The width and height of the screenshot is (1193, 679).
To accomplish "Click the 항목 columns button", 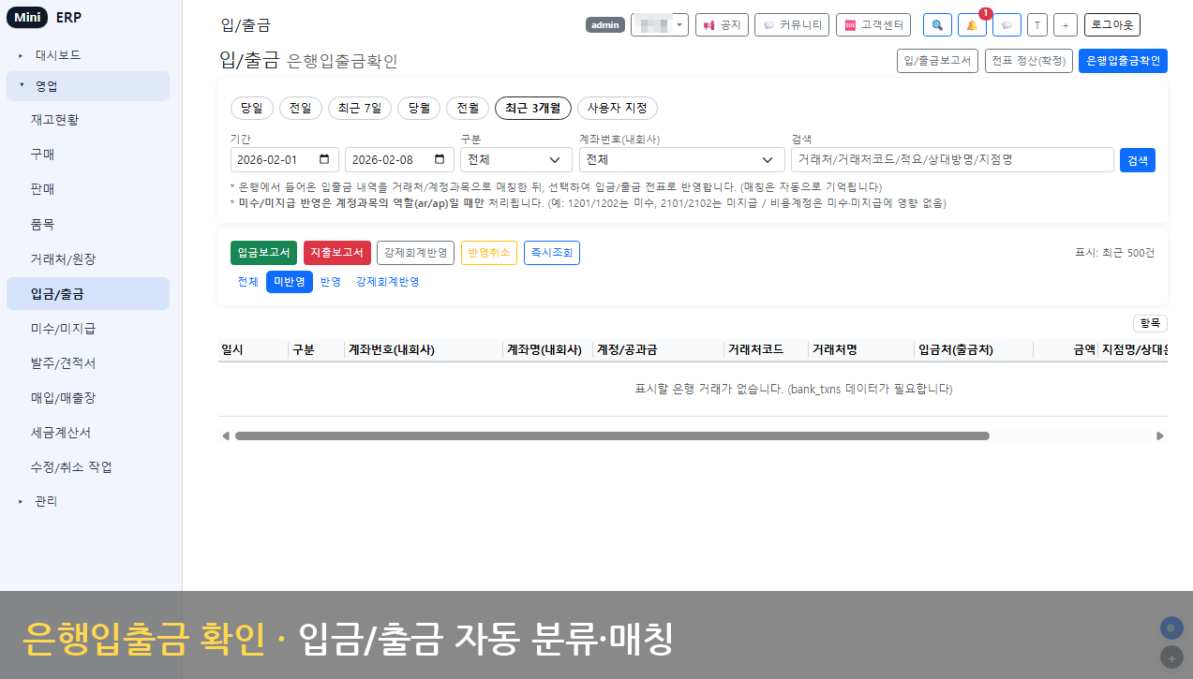I will [1151, 323].
